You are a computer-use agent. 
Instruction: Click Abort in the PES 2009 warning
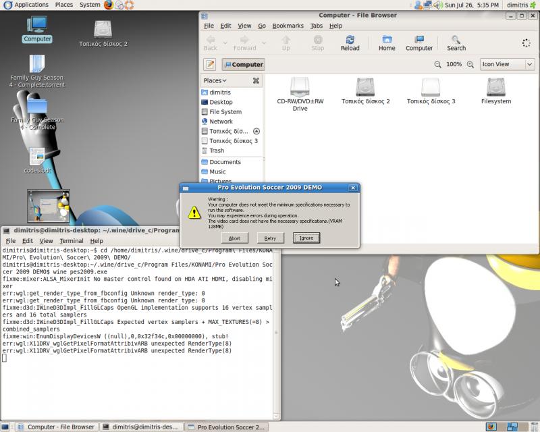tap(234, 238)
